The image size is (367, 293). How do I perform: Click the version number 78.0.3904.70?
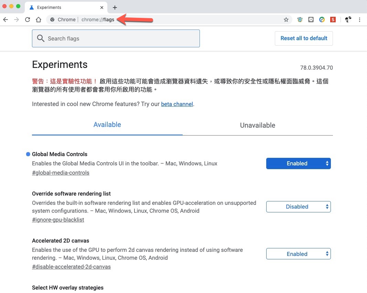[x=316, y=68]
